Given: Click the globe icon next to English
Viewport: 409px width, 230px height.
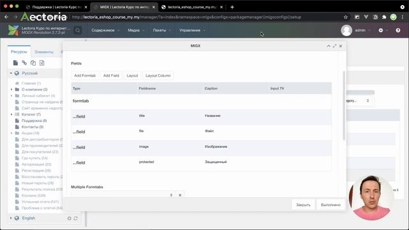Looking at the screenshot, I should [x=17, y=218].
